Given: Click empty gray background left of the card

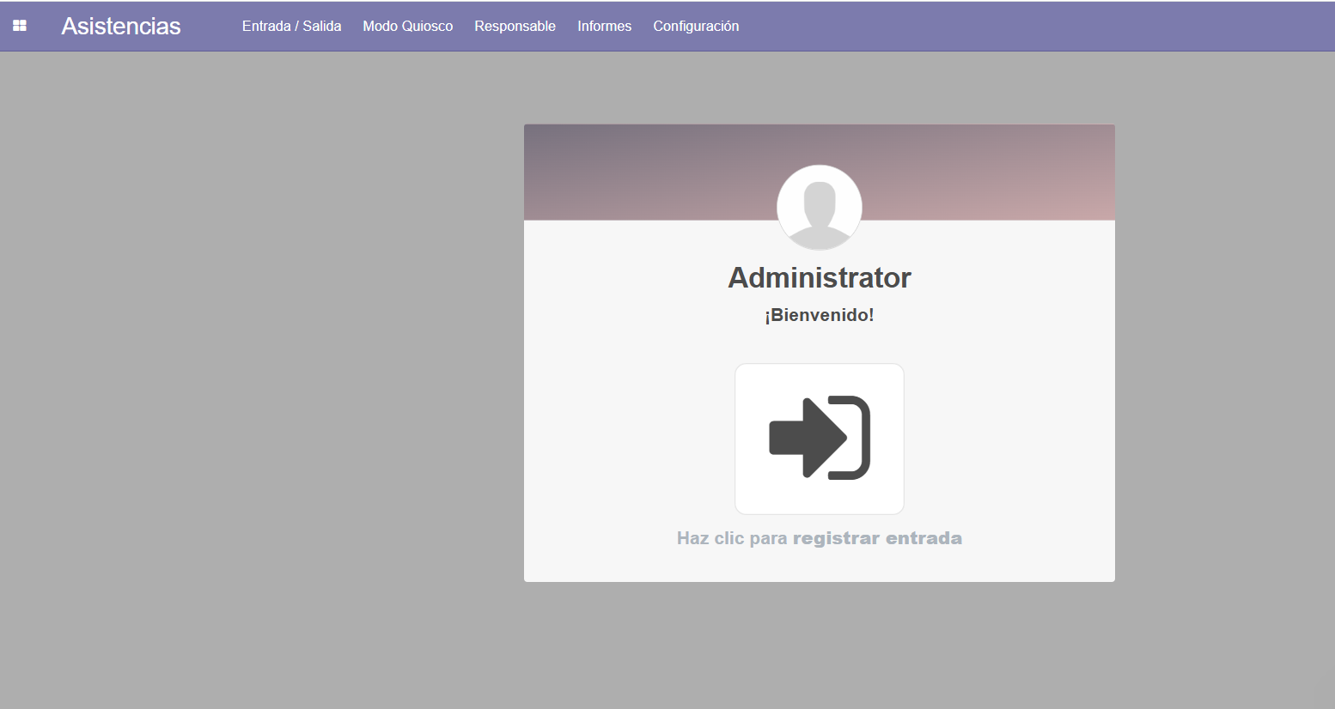Looking at the screenshot, I should pos(258,343).
